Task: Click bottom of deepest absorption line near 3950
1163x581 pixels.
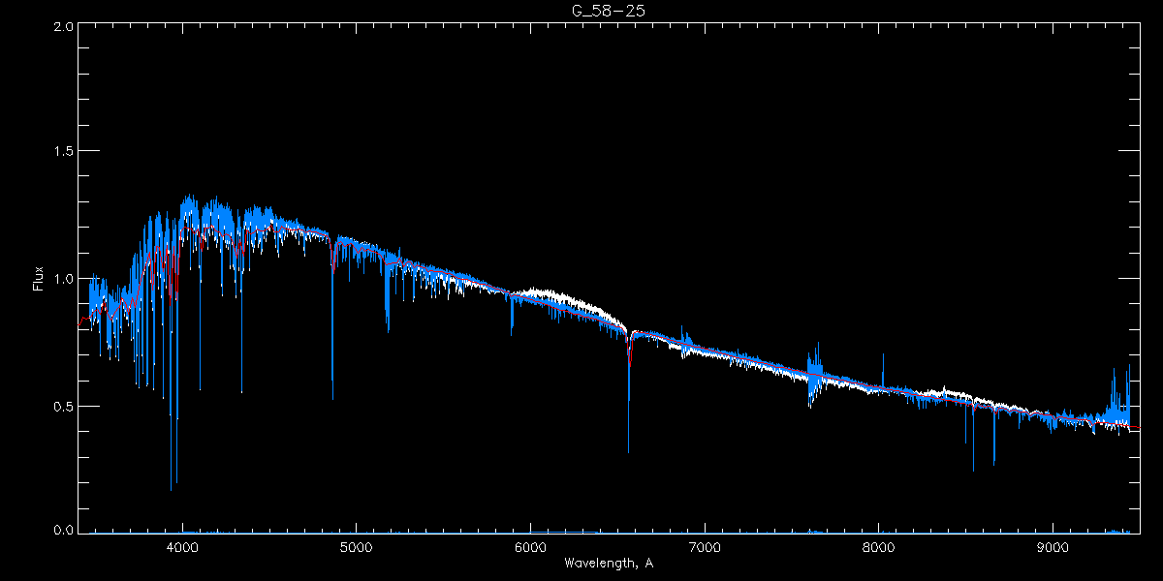Action: pyautogui.click(x=172, y=487)
